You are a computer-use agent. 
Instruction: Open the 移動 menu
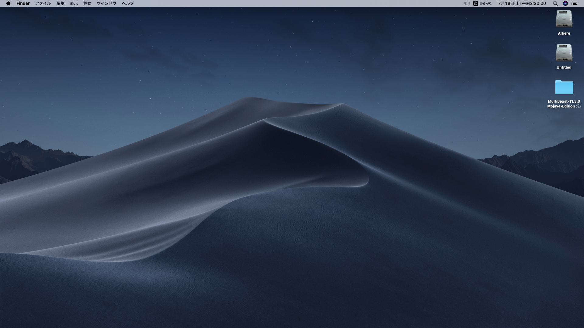[87, 3]
